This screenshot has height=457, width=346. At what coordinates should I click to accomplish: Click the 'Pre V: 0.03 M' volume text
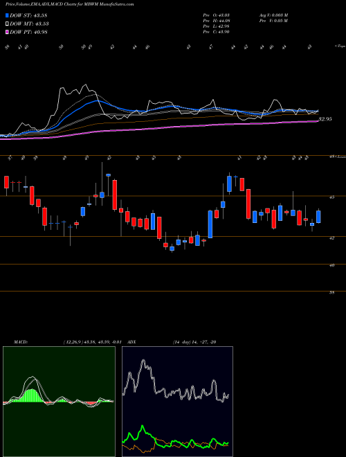[x=273, y=21]
